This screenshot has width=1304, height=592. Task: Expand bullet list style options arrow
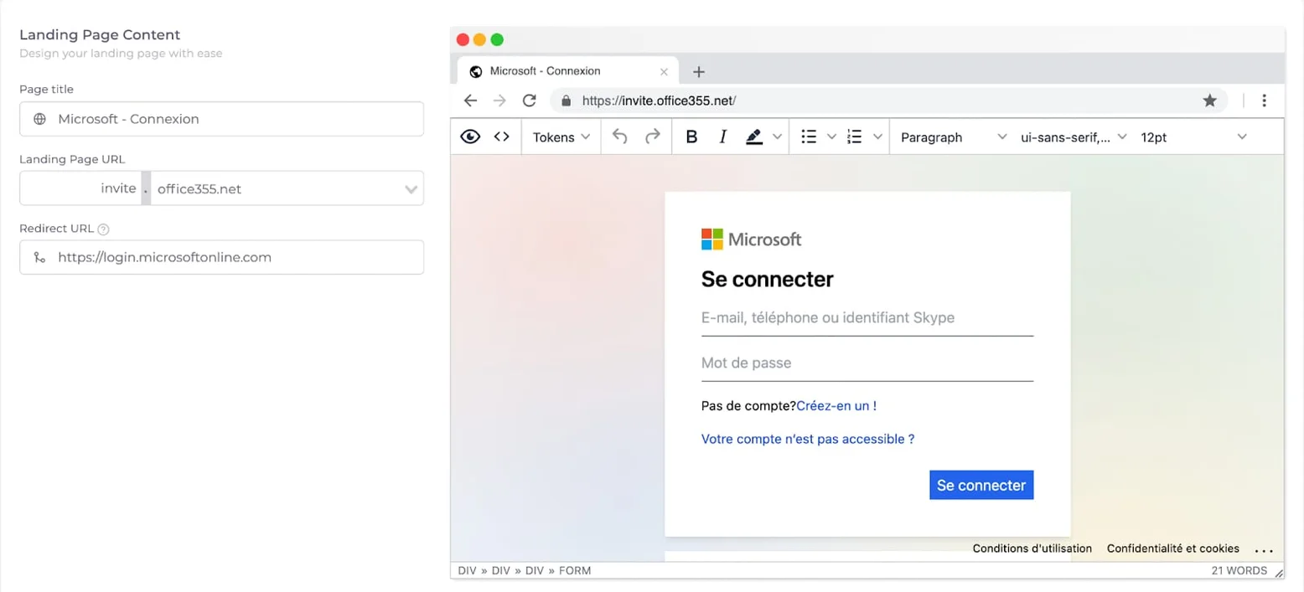point(831,137)
